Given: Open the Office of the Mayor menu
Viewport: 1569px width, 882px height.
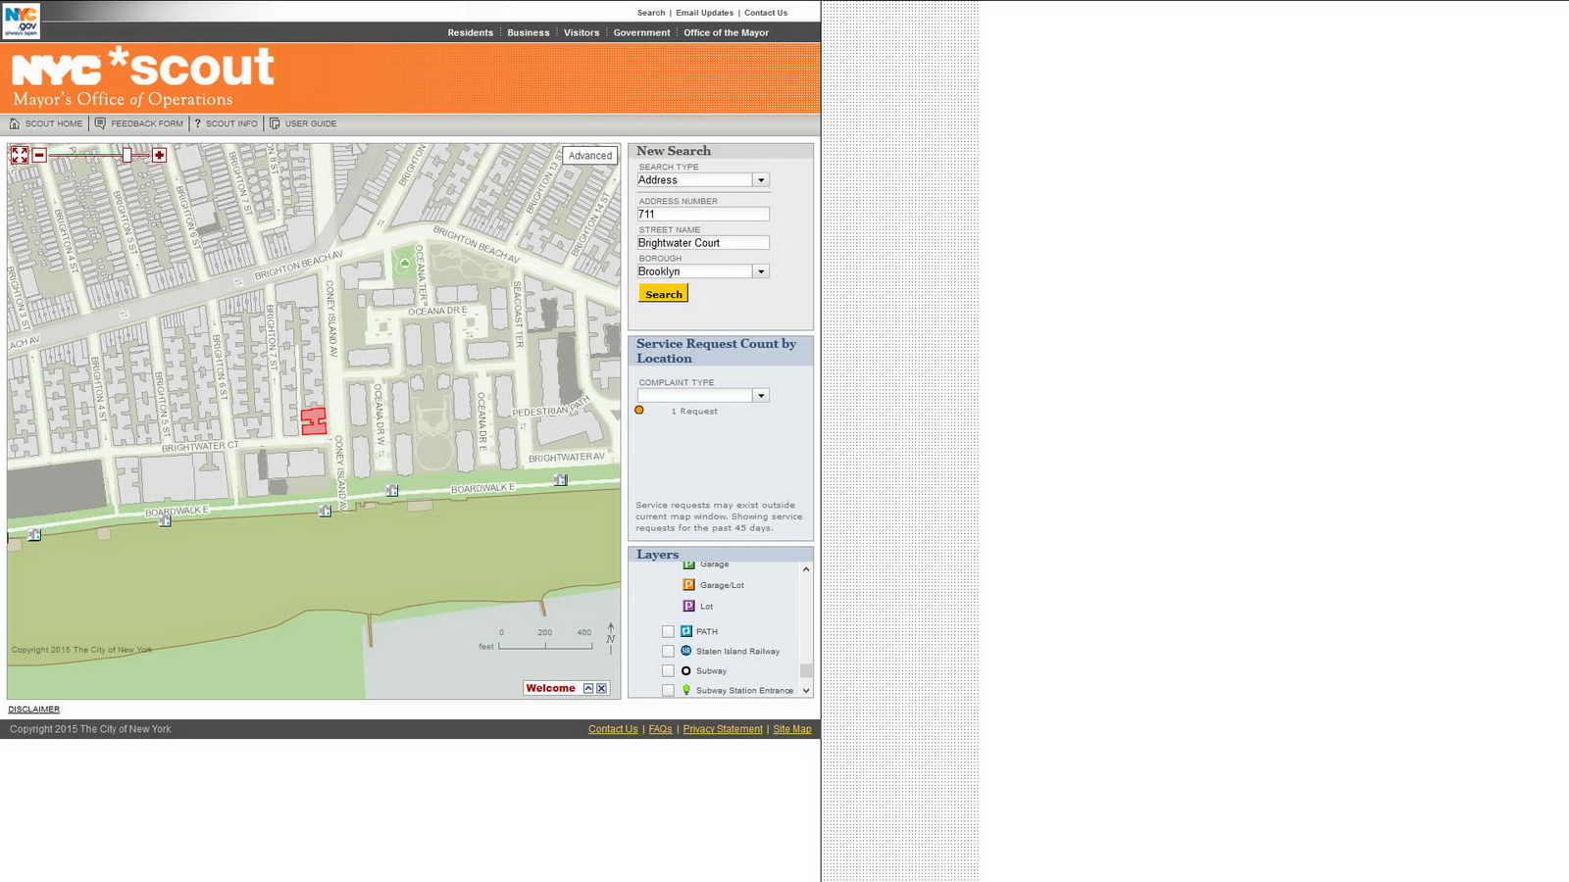Looking at the screenshot, I should 727,32.
